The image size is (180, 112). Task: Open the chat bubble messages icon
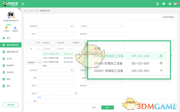(164, 4)
